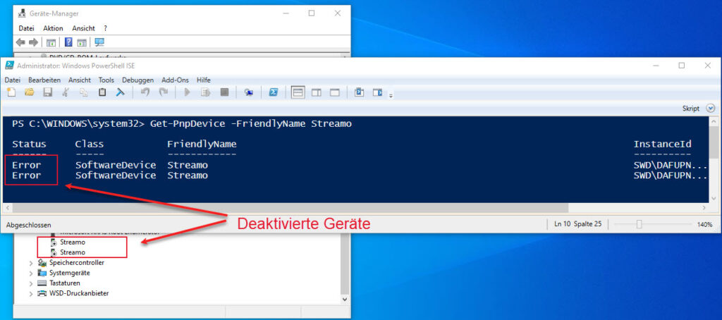Click the blue Help icon in Geräte-Manager

click(68, 42)
